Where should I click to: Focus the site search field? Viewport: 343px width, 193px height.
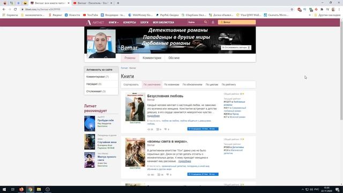coord(195,22)
